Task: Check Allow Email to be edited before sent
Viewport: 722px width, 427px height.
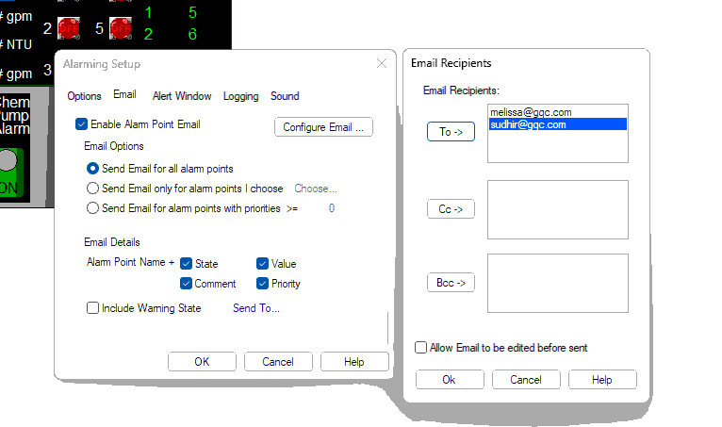Action: [x=421, y=347]
